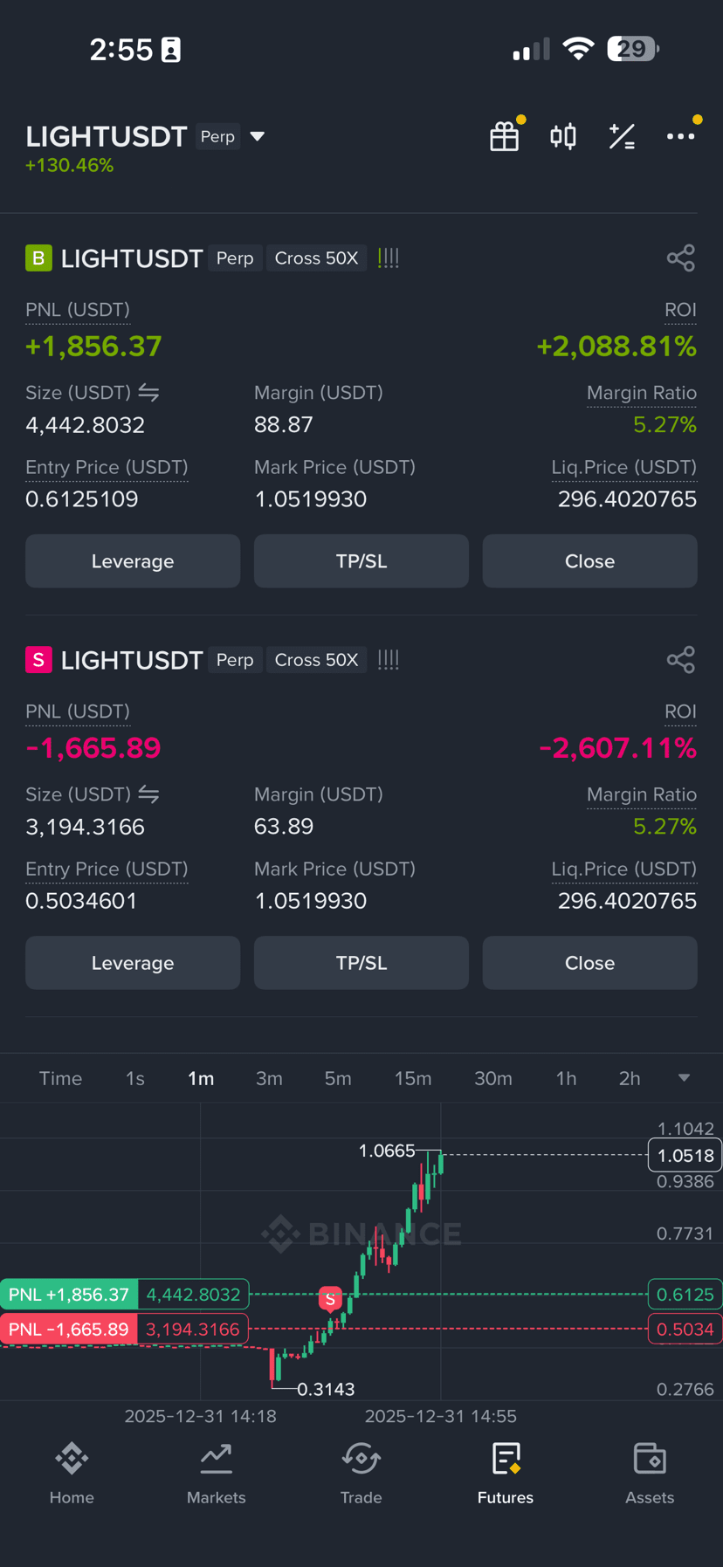Image resolution: width=723 pixels, height=1567 pixels.
Task: Tap the red S marker on chart
Action: (330, 1299)
